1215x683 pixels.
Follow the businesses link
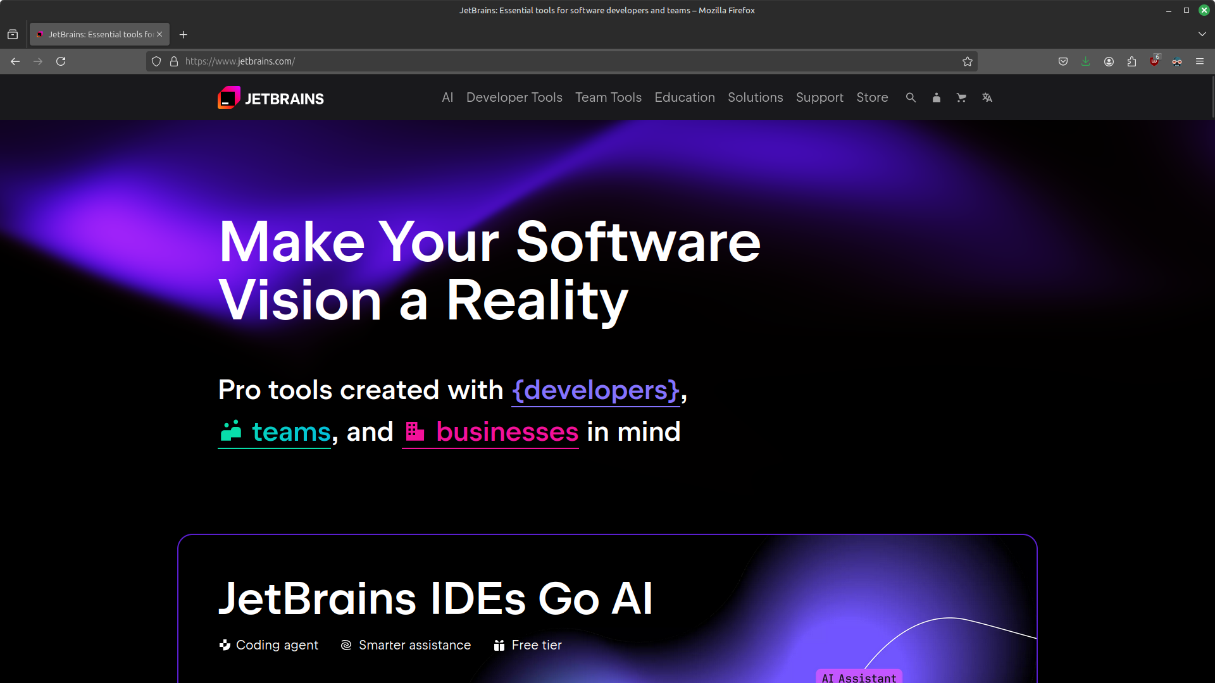[x=490, y=432]
